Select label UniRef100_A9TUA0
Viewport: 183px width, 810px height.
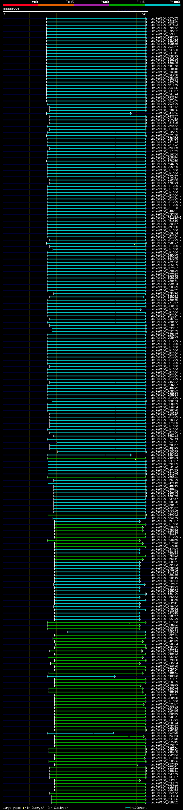[164, 101]
